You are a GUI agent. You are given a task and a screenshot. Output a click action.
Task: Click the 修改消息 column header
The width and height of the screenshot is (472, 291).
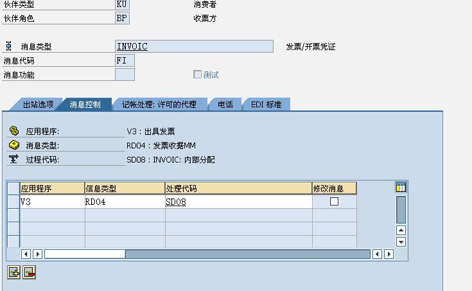(x=335, y=188)
